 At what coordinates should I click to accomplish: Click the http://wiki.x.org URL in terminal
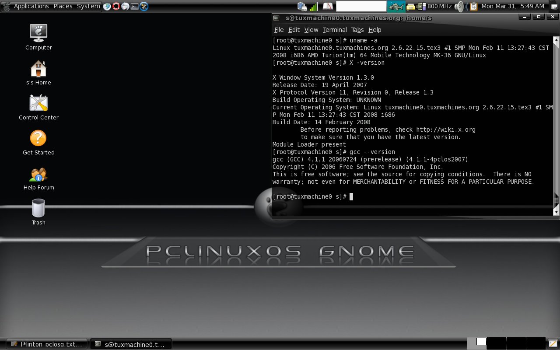tap(446, 129)
